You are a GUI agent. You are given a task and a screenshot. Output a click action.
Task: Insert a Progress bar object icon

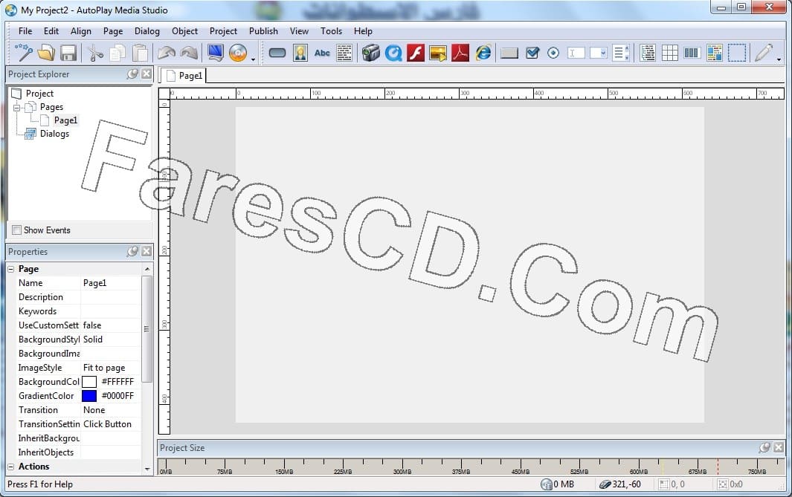(691, 53)
